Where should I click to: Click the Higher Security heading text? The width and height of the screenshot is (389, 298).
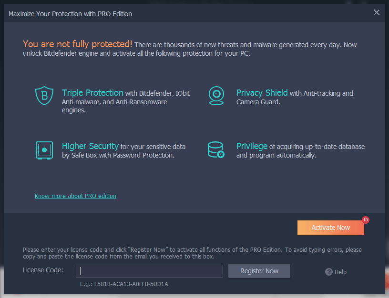[x=90, y=146]
